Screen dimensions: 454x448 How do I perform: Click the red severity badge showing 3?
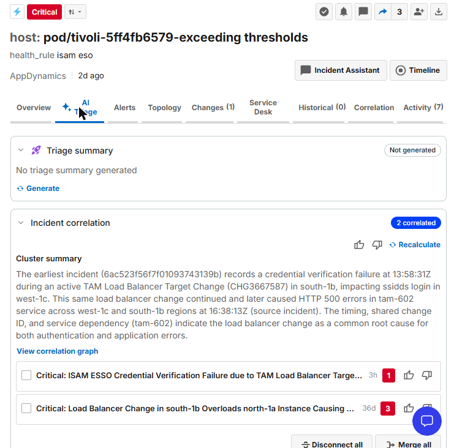[x=388, y=408]
